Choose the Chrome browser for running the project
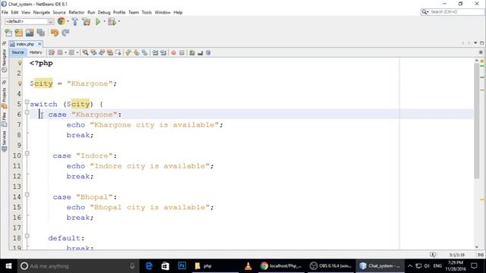 click(x=62, y=21)
